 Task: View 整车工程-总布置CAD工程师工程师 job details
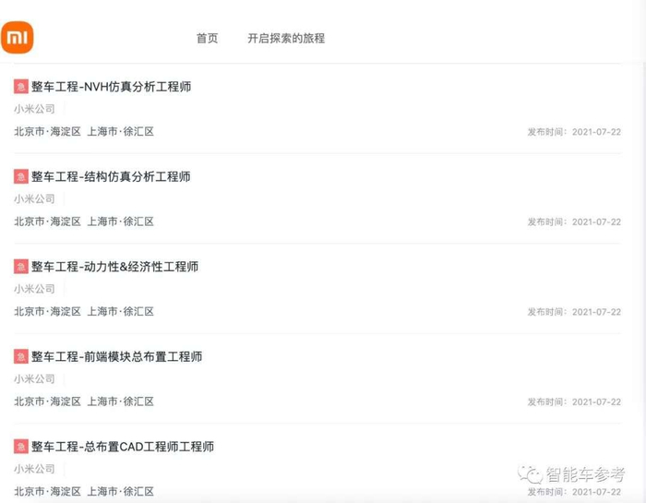pyautogui.click(x=122, y=447)
